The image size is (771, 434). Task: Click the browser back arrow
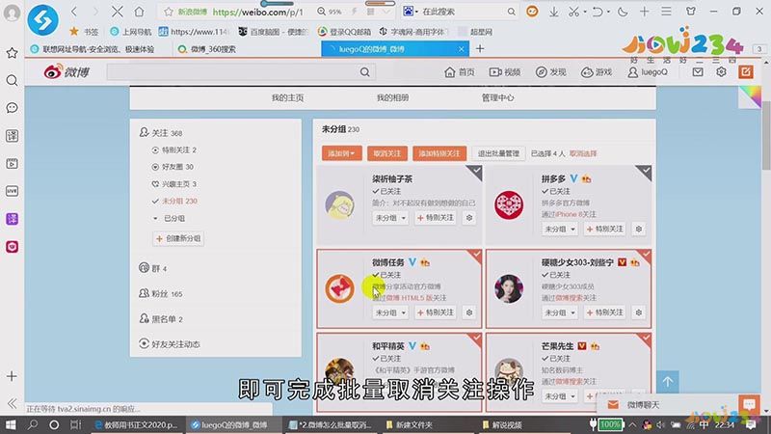pos(74,12)
